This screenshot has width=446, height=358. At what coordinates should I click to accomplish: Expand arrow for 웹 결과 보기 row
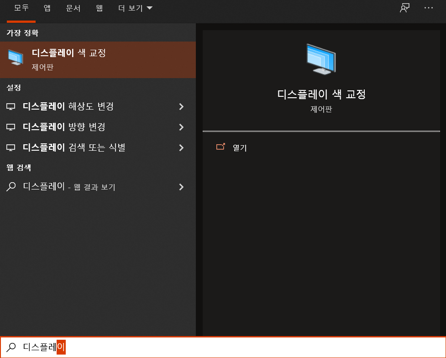[x=181, y=187]
